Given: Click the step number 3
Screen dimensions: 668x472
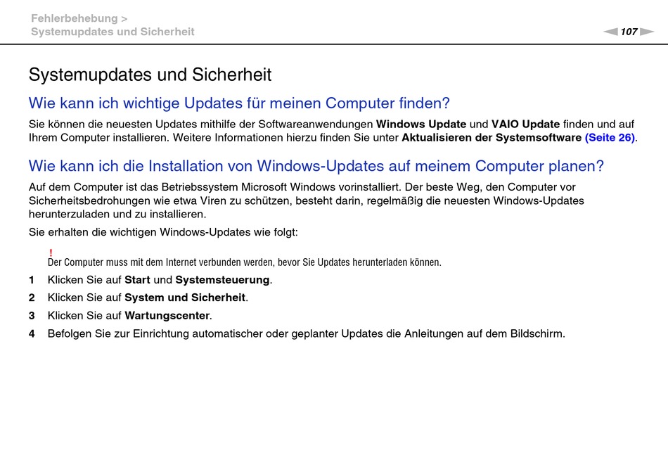Looking at the screenshot, I should (32, 316).
